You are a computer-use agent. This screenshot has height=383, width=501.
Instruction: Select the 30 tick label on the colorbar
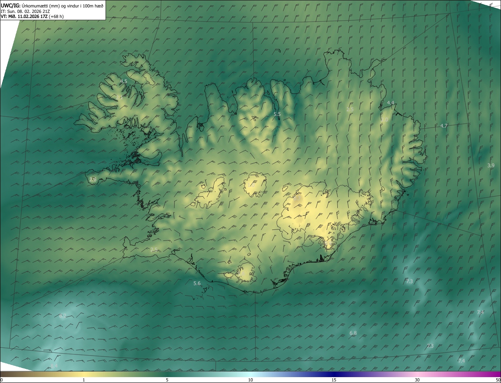[417, 380]
